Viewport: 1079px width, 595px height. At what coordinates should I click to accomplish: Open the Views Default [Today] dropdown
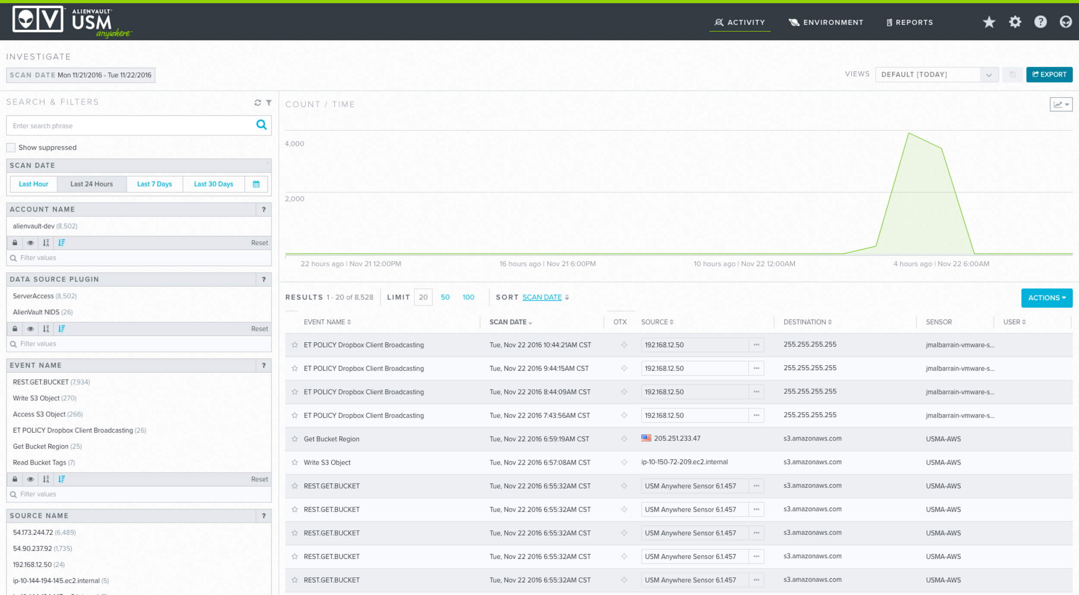[936, 75]
